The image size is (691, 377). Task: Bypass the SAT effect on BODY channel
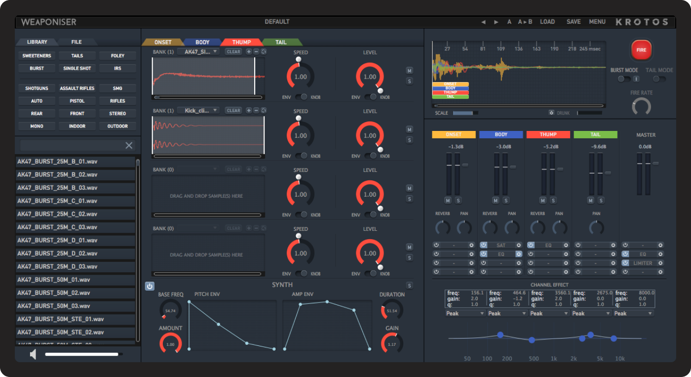(x=484, y=245)
